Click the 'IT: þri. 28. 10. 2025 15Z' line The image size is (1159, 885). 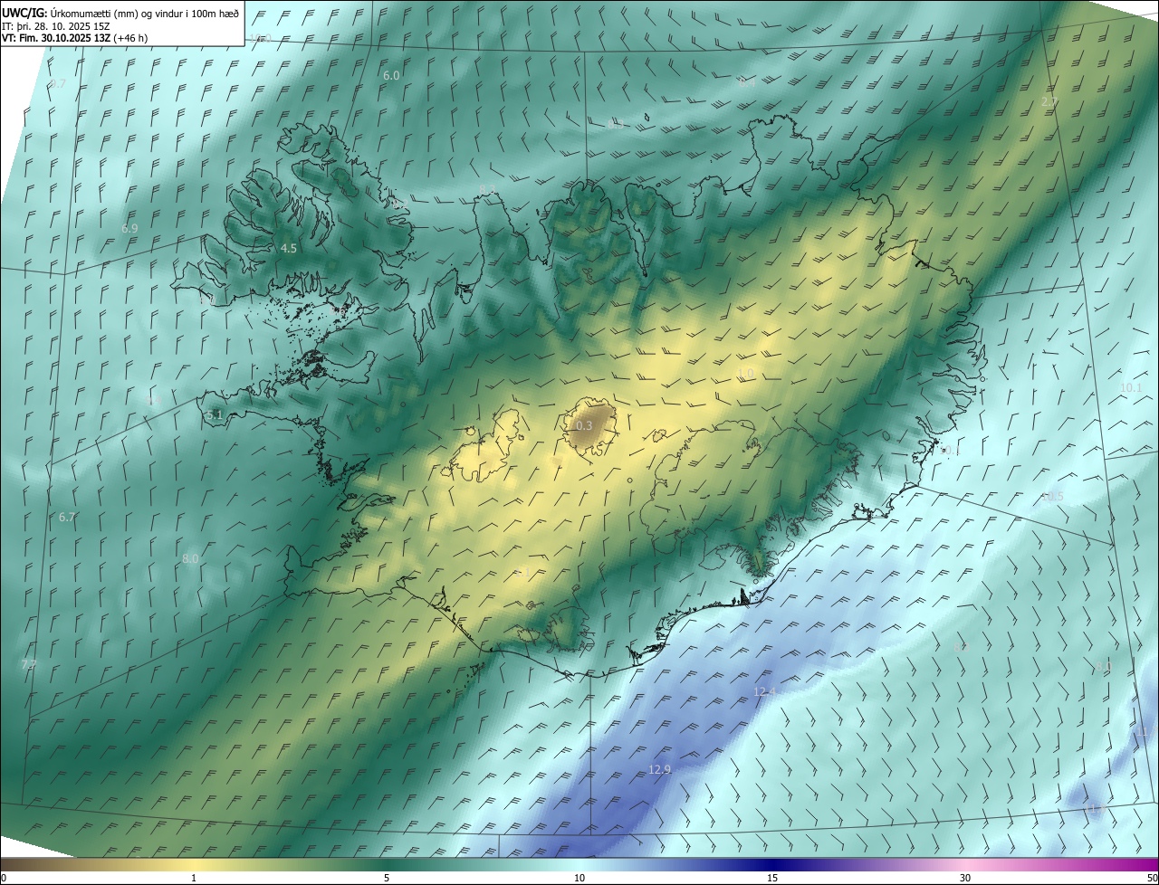(x=56, y=26)
